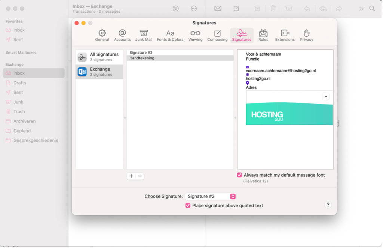Click the Reply All icon

click(x=323, y=9)
